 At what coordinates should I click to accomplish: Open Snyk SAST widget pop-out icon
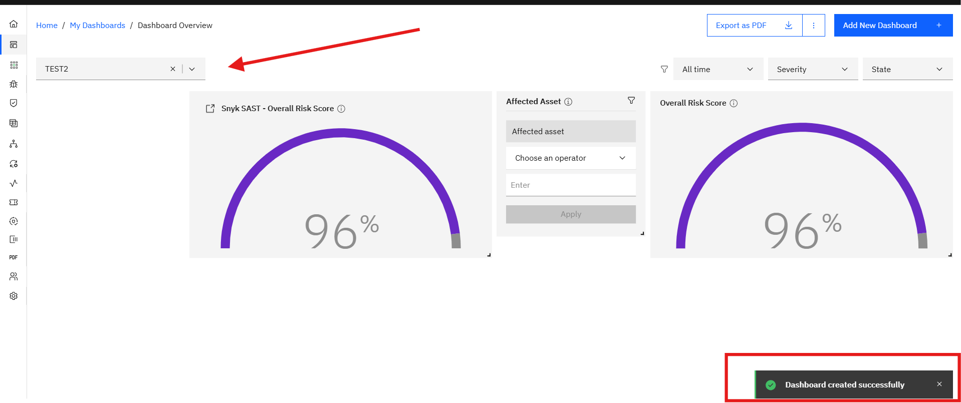[210, 109]
